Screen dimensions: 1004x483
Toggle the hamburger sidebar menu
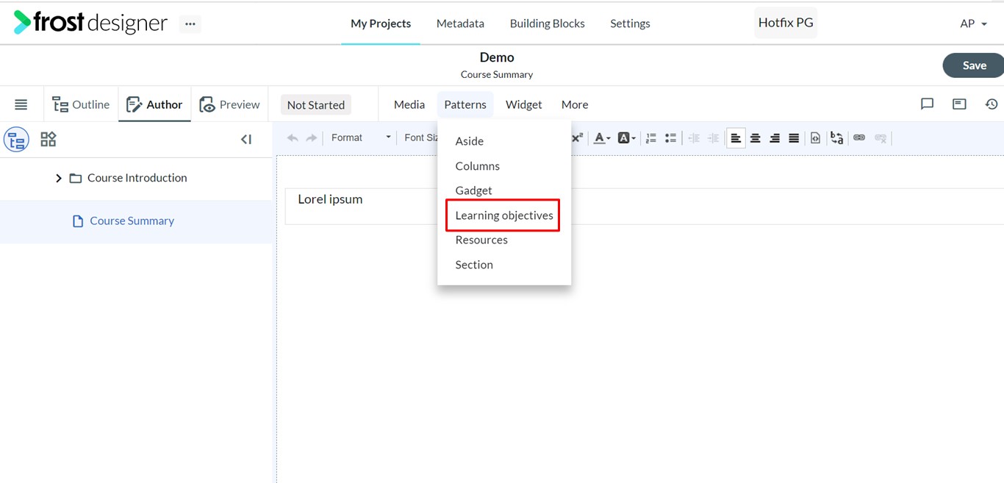coord(21,104)
